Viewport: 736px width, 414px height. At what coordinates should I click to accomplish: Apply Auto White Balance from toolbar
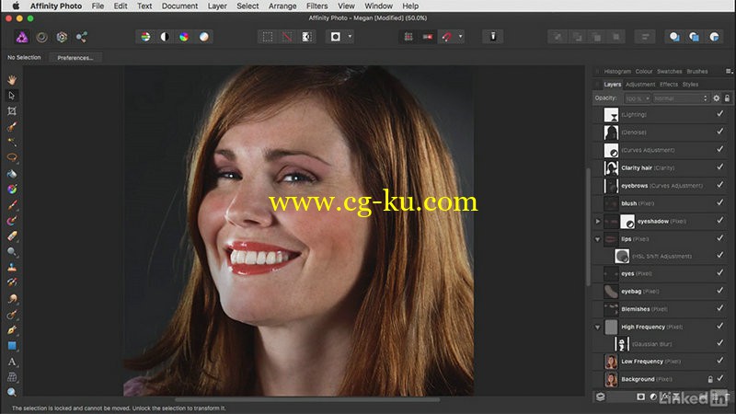coord(203,37)
